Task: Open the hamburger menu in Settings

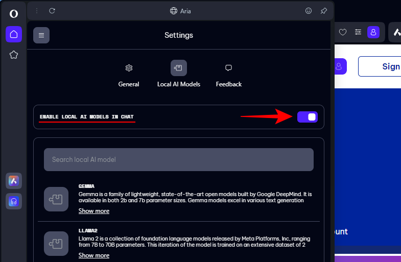Action: tap(41, 35)
